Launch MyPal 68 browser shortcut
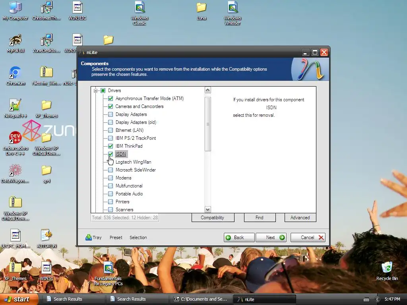 pyautogui.click(x=16, y=43)
